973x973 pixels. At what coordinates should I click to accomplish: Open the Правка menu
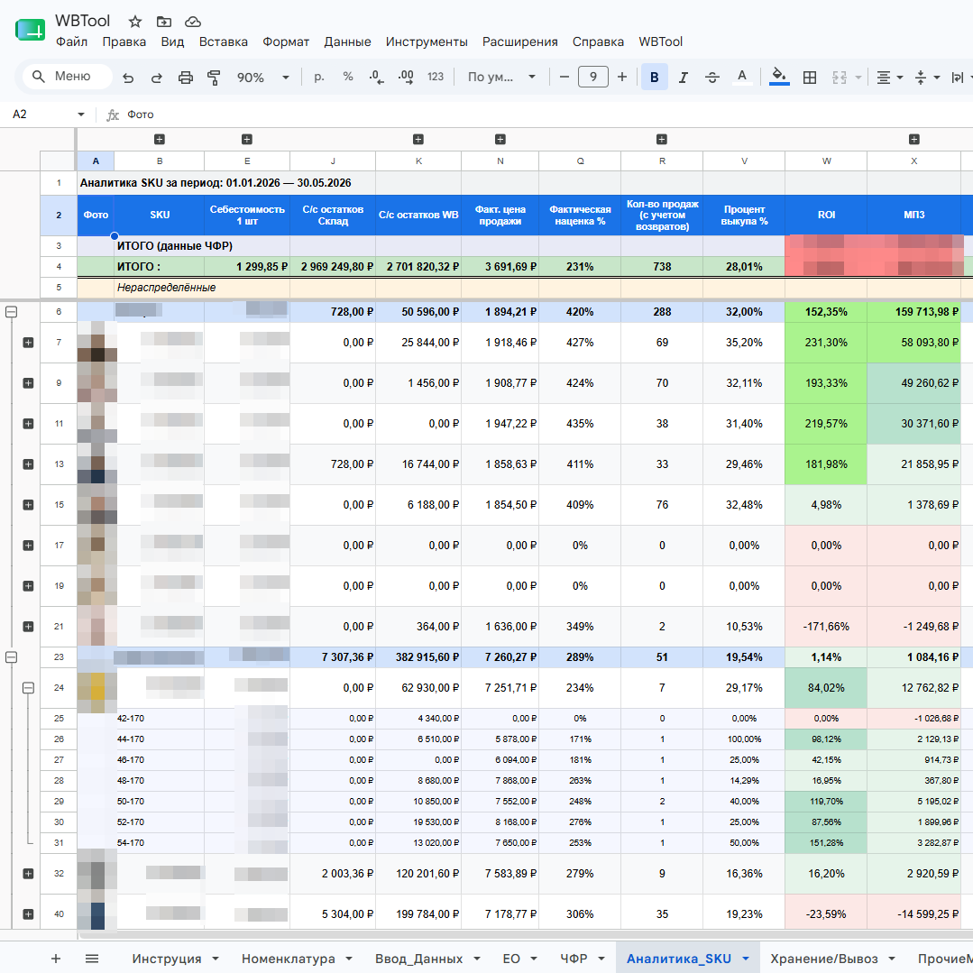[124, 41]
